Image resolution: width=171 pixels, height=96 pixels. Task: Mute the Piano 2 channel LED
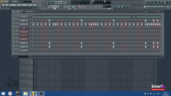point(13,28)
